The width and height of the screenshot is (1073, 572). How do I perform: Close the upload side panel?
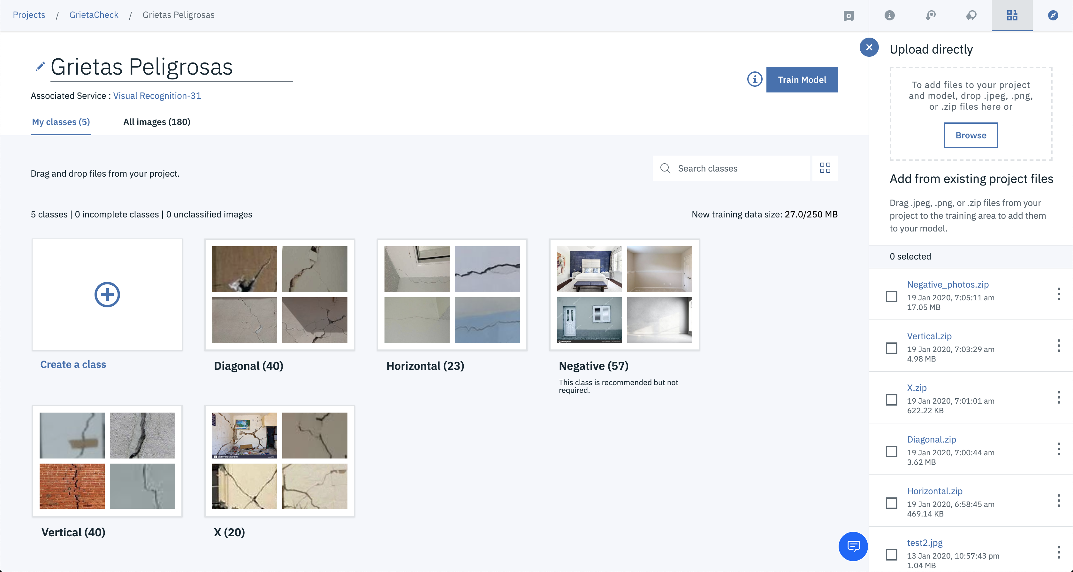point(869,48)
